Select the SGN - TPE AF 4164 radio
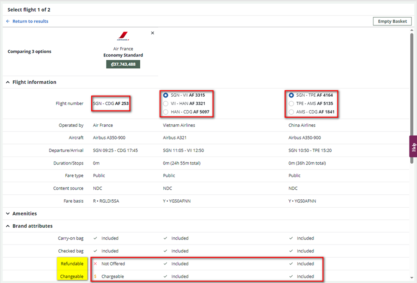 coord(291,95)
